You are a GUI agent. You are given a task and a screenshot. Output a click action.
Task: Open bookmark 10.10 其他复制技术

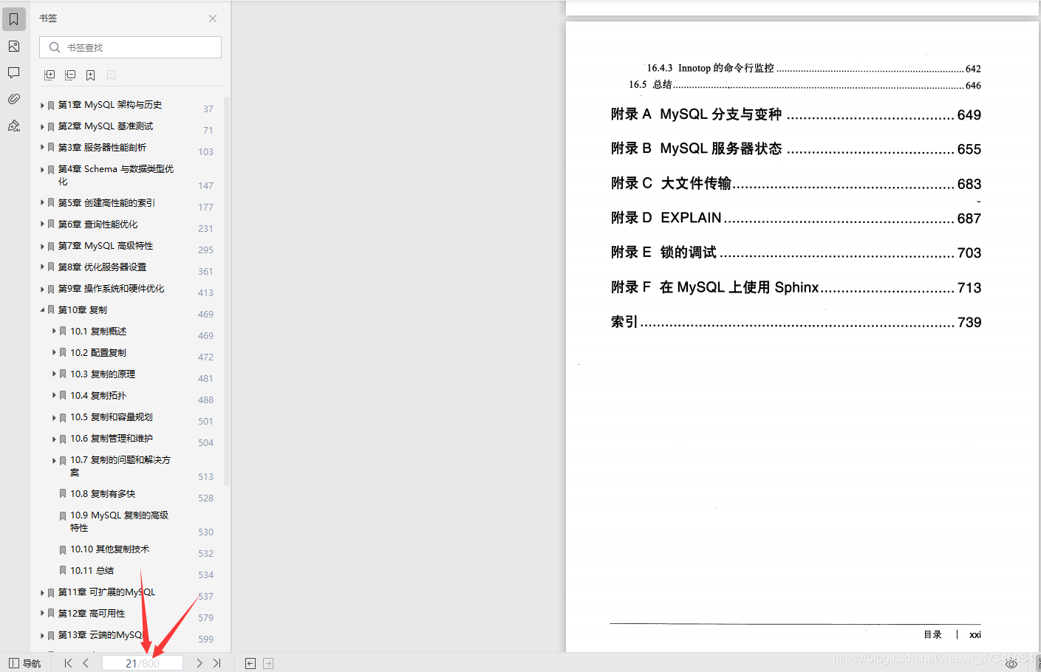coord(109,549)
